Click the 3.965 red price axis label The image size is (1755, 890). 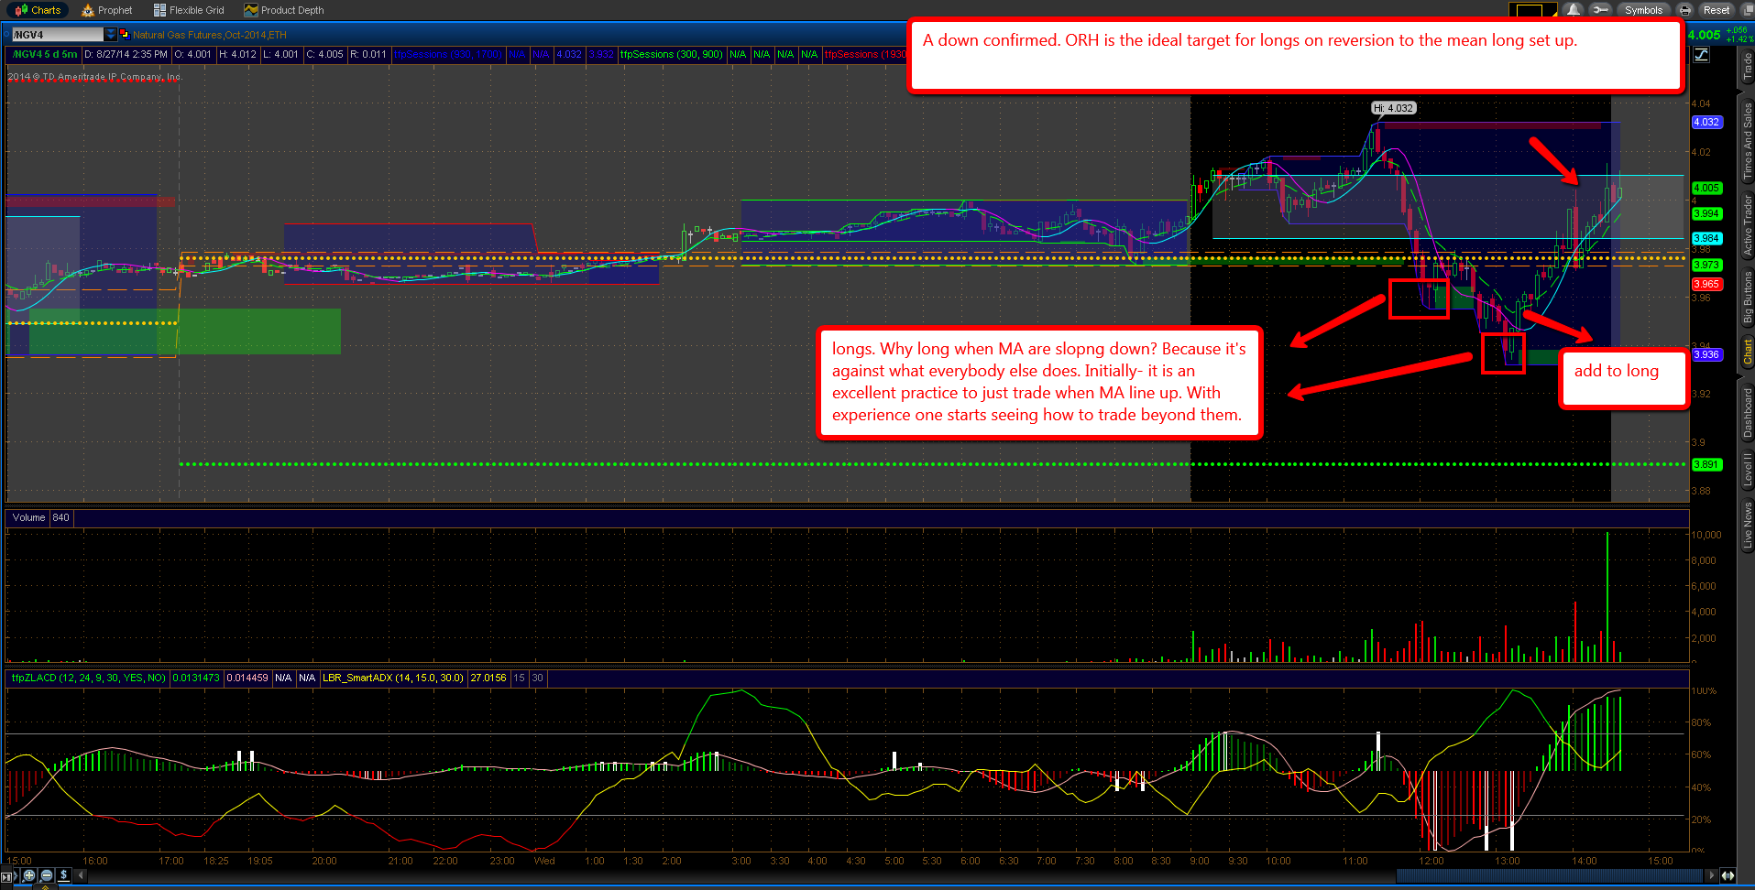click(1706, 284)
